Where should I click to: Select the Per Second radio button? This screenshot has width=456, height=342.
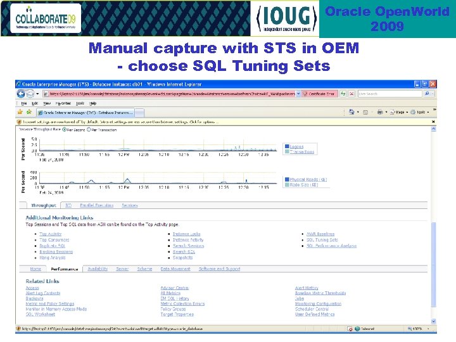tap(65, 130)
